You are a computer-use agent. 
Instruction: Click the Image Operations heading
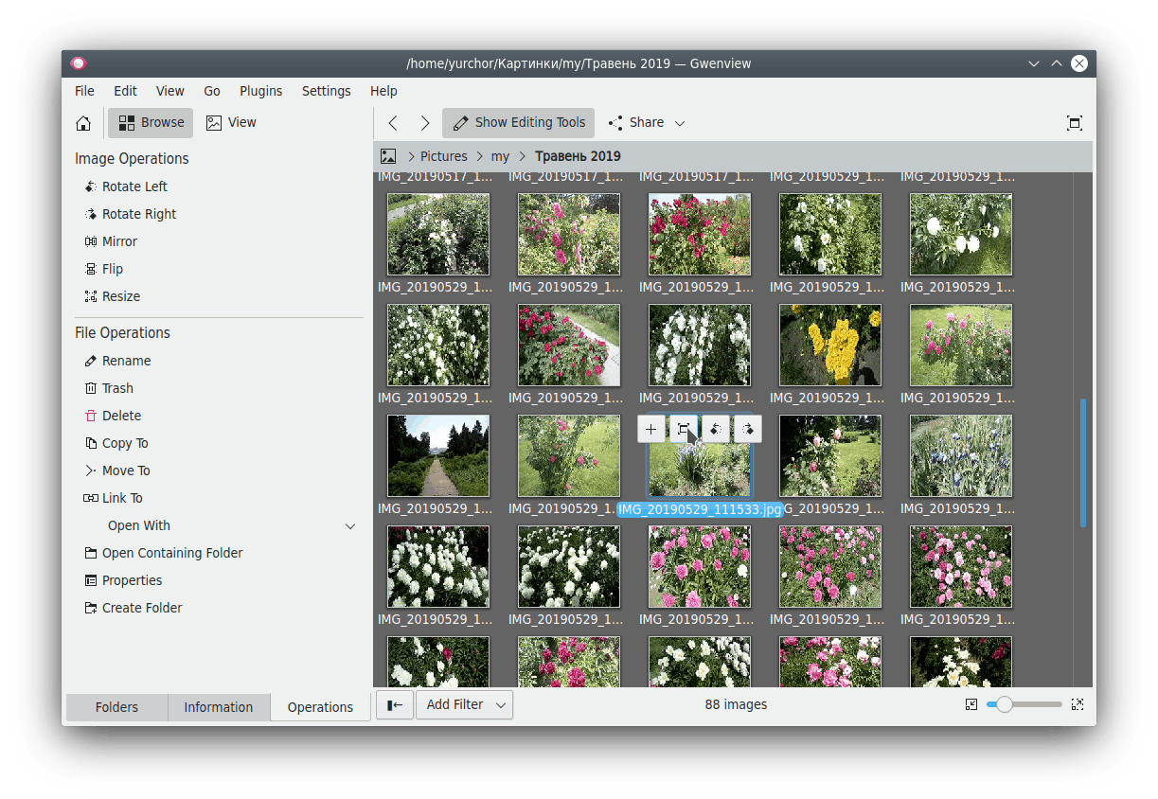tap(132, 158)
